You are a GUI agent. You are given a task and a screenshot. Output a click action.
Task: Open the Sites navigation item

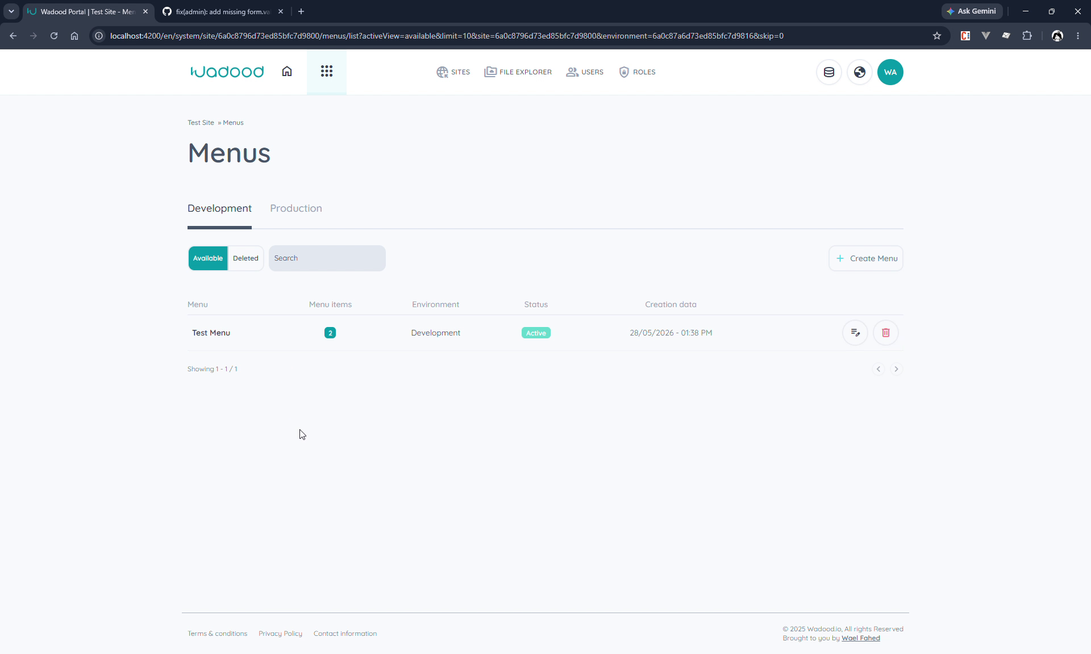(453, 72)
